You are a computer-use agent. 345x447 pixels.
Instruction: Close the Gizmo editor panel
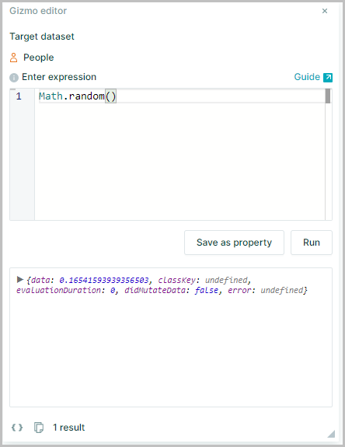(325, 11)
